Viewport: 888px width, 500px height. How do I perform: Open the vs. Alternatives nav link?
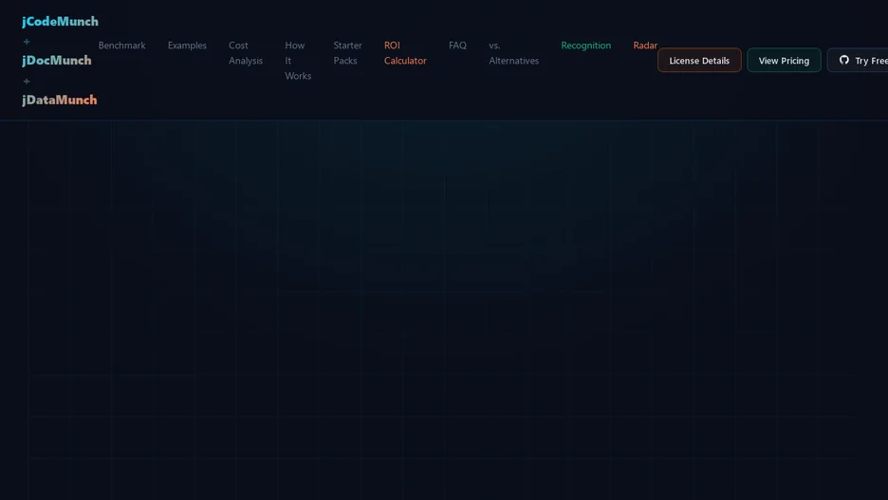(x=513, y=53)
